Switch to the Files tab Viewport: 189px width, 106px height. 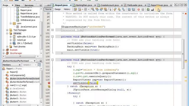click(x=17, y=5)
